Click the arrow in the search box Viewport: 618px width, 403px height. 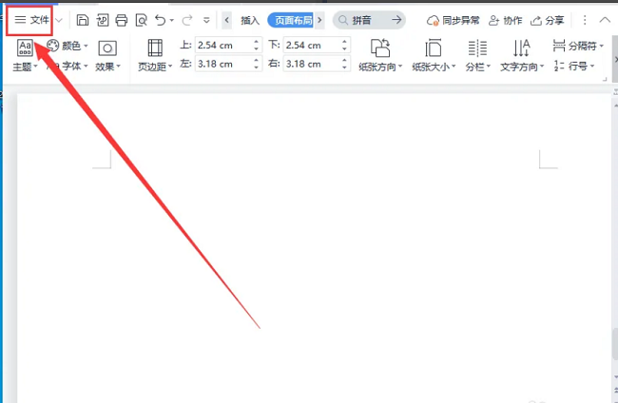396,20
